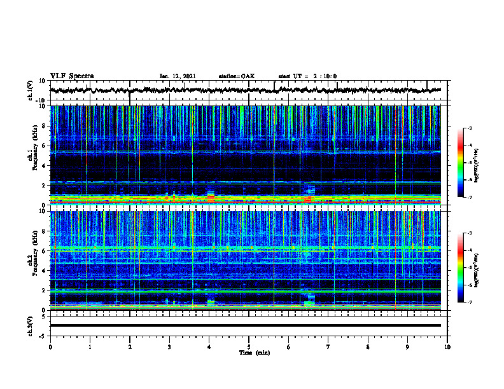Viewport: 504px width, 389px height.
Task: Click time axis tick label "1"
Action: click(90, 347)
